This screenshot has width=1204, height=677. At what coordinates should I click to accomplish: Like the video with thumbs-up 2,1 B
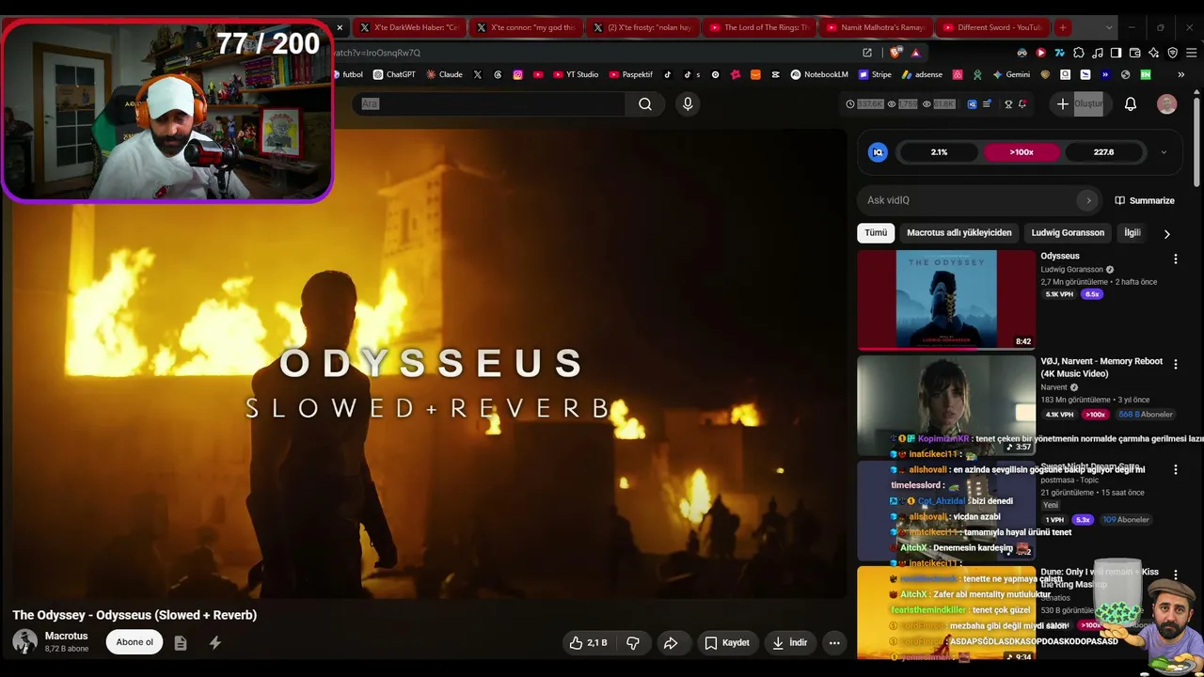click(x=589, y=643)
